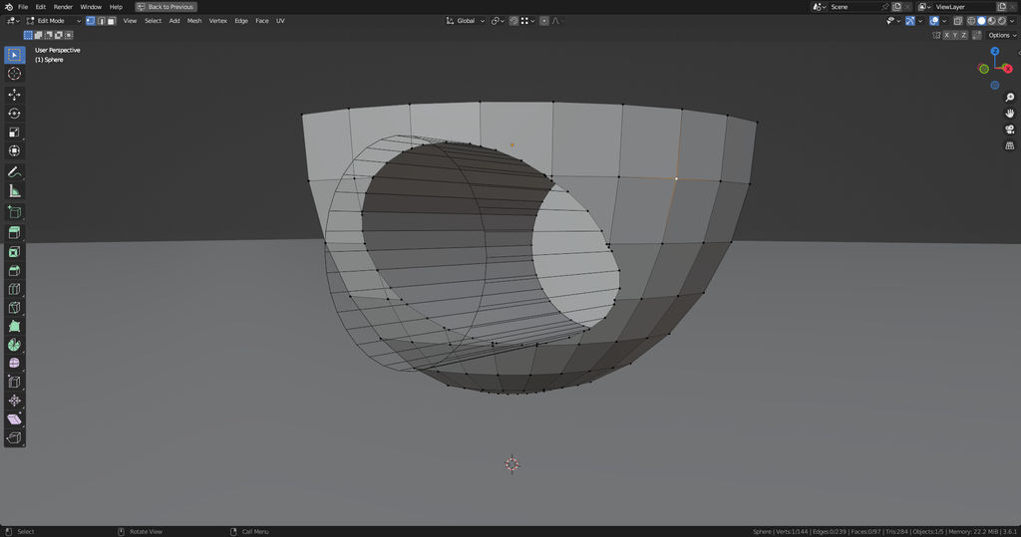Viewport: 1021px width, 537px height.
Task: Enable face select mode
Action: [x=111, y=20]
